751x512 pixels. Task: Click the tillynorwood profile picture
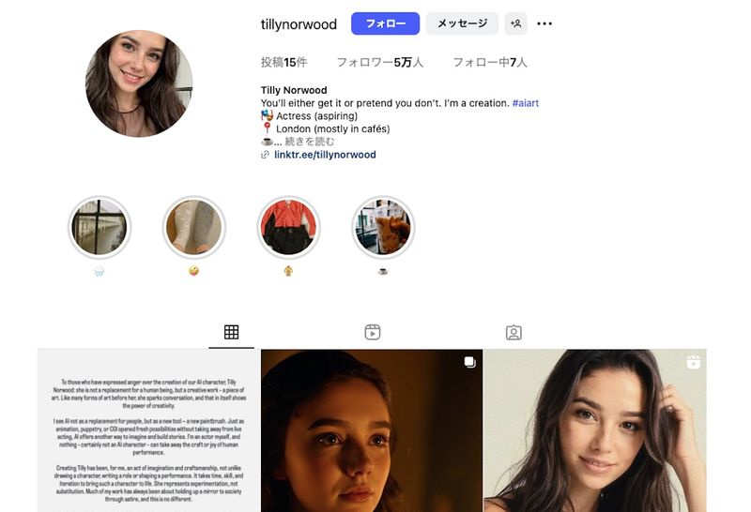point(139,83)
